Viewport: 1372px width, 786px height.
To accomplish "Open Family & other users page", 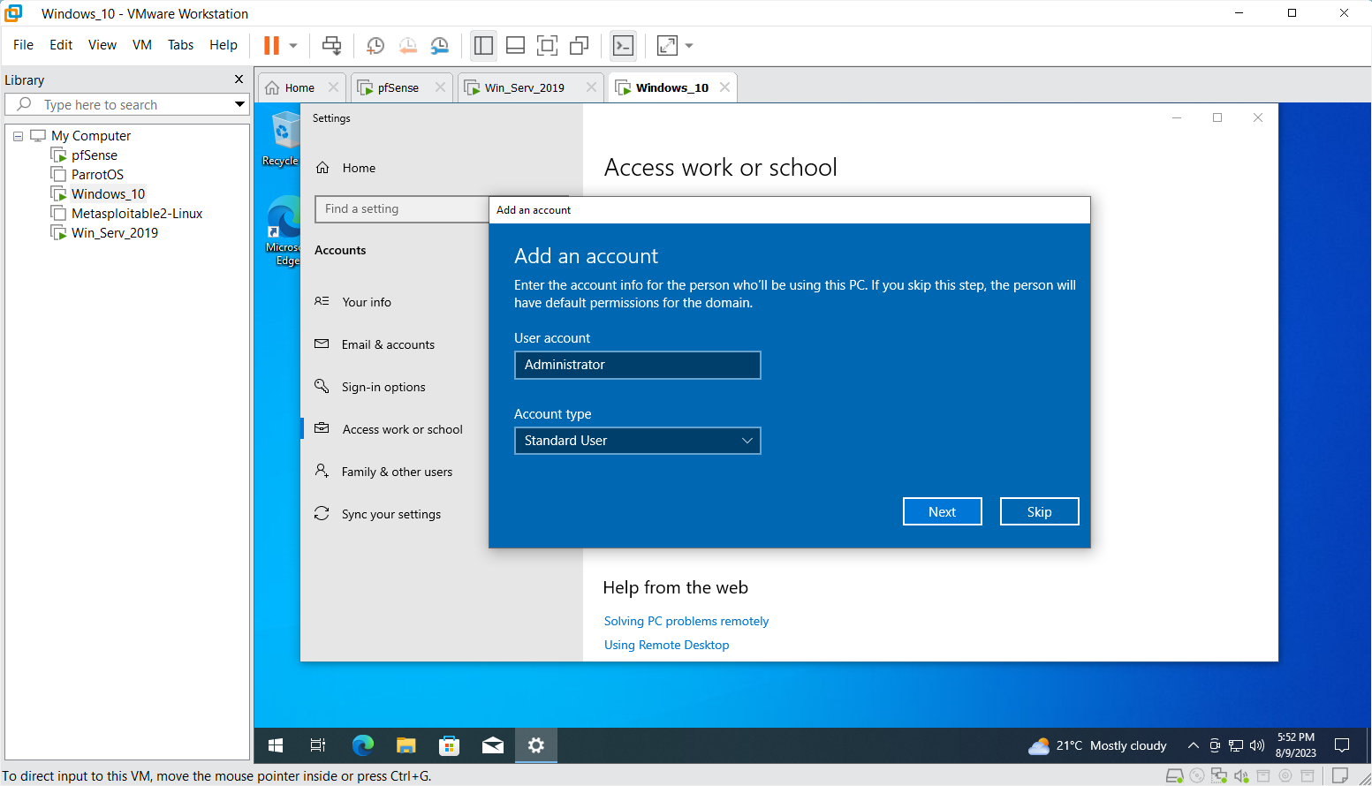I will pyautogui.click(x=395, y=472).
